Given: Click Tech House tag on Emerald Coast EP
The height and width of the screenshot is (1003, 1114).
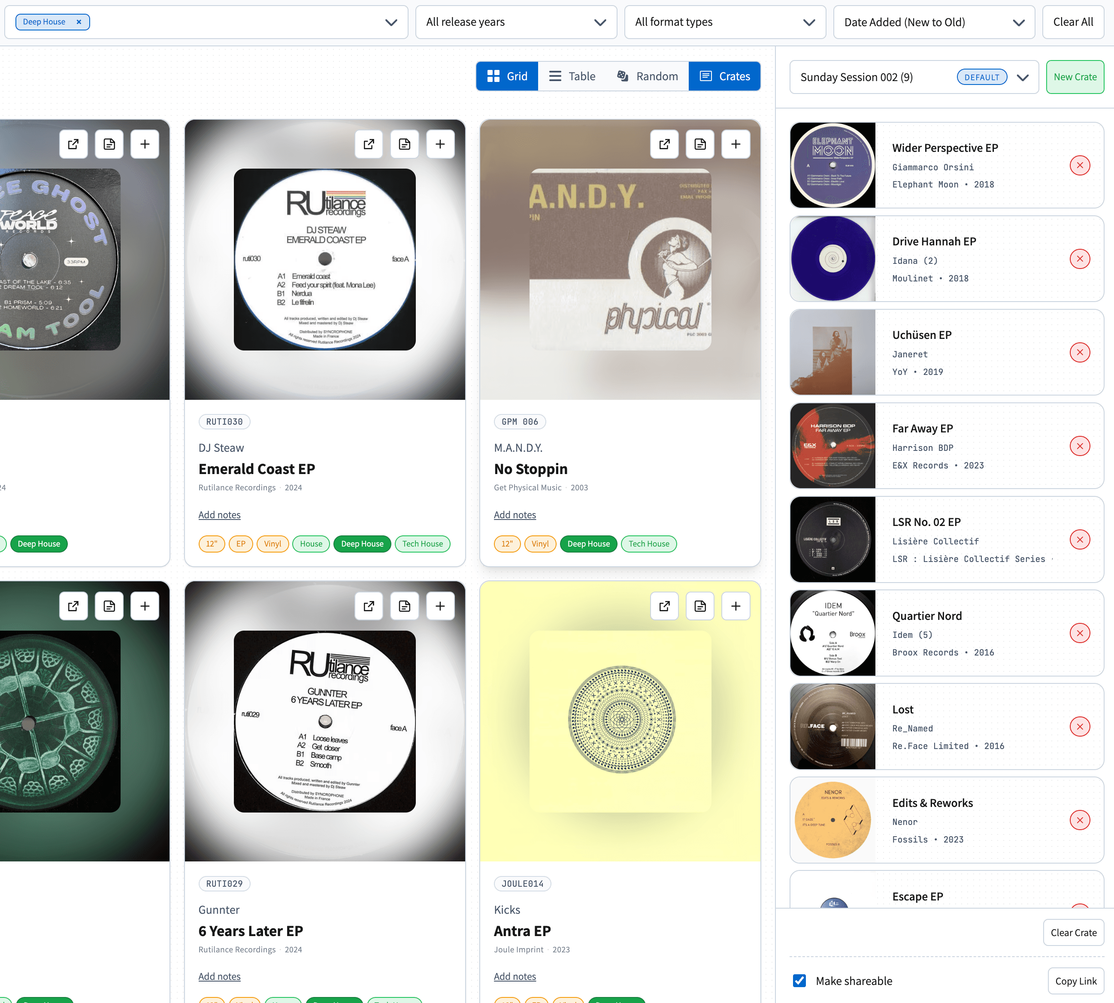Looking at the screenshot, I should pyautogui.click(x=422, y=544).
